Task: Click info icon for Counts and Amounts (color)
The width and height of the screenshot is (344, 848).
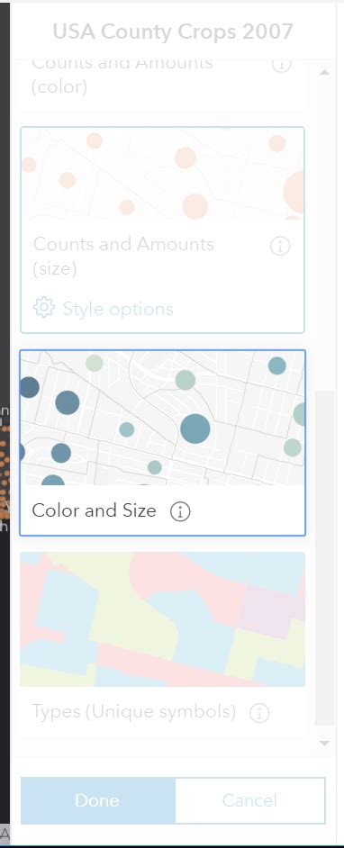Action: (281, 64)
